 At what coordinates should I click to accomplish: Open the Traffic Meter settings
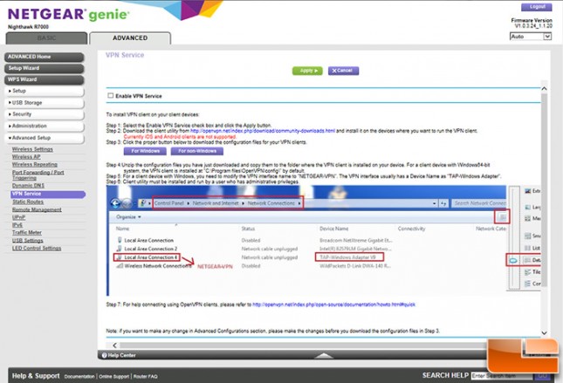point(29,233)
